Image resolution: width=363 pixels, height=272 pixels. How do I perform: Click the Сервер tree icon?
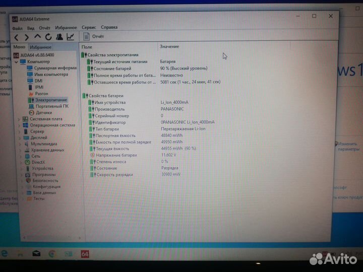tap(26, 131)
